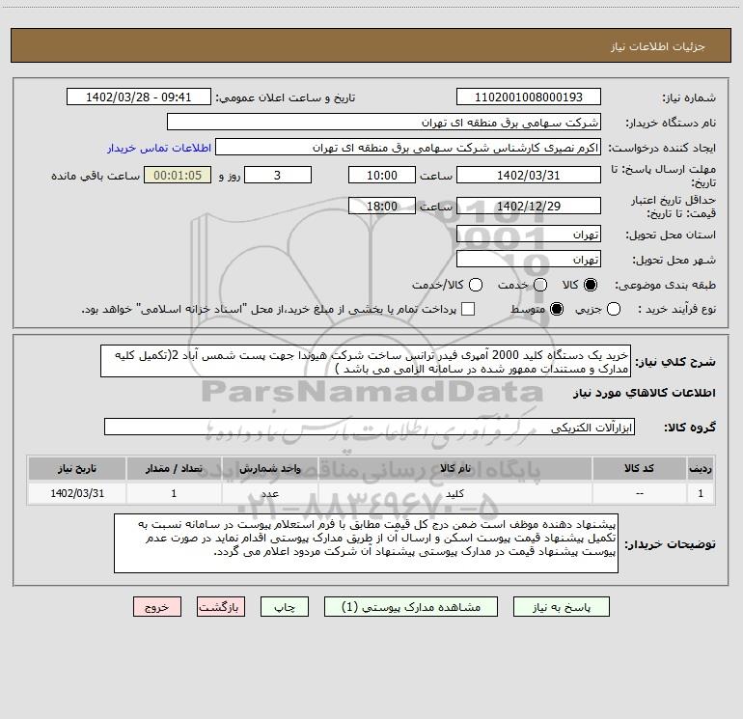
Task: Click the چاپ print button
Action: [285, 607]
